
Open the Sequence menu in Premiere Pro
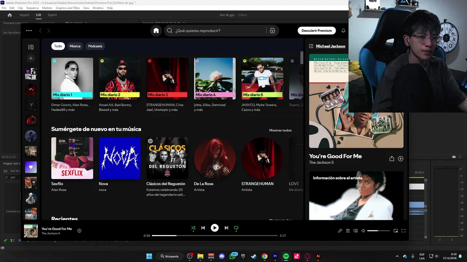pos(32,8)
